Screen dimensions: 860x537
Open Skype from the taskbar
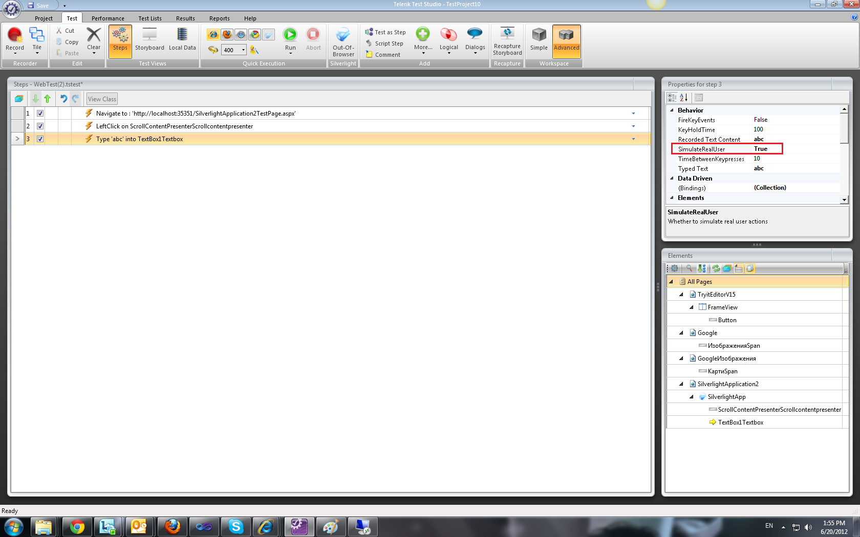click(x=235, y=526)
